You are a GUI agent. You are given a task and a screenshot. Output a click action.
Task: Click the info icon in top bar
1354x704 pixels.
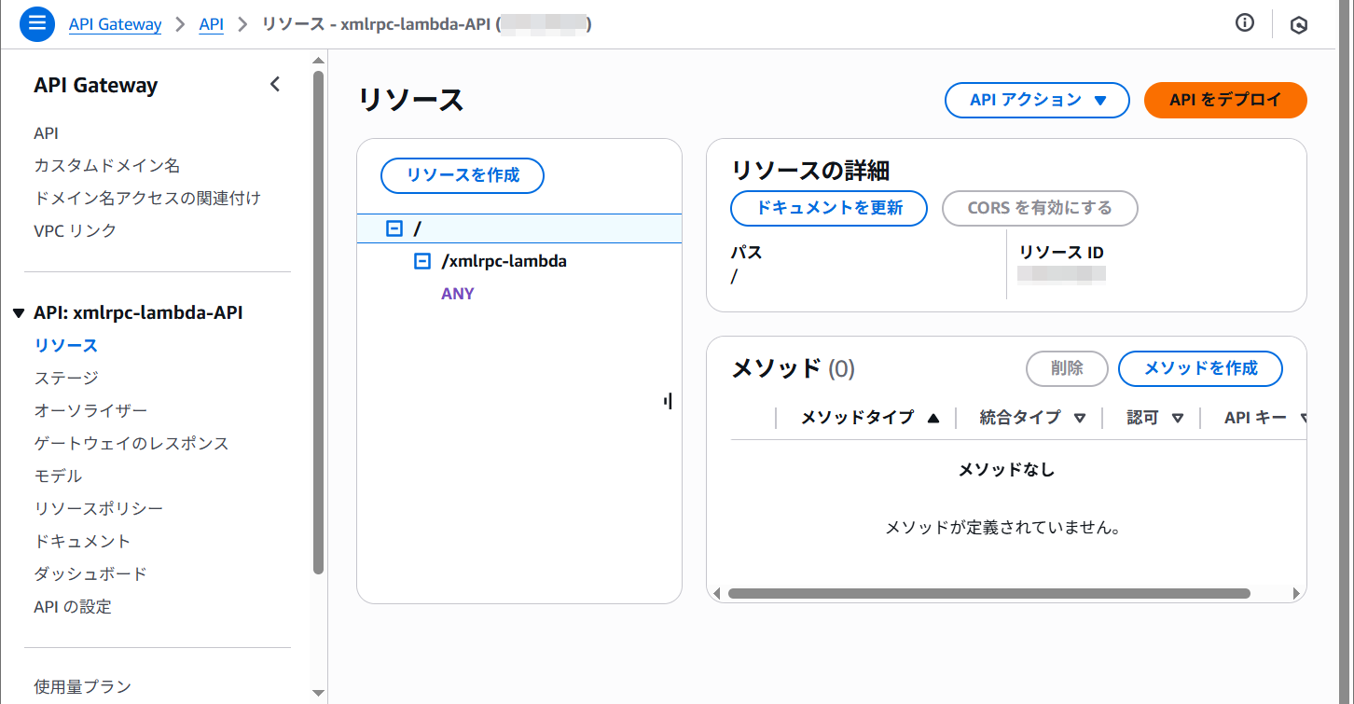pyautogui.click(x=1244, y=24)
